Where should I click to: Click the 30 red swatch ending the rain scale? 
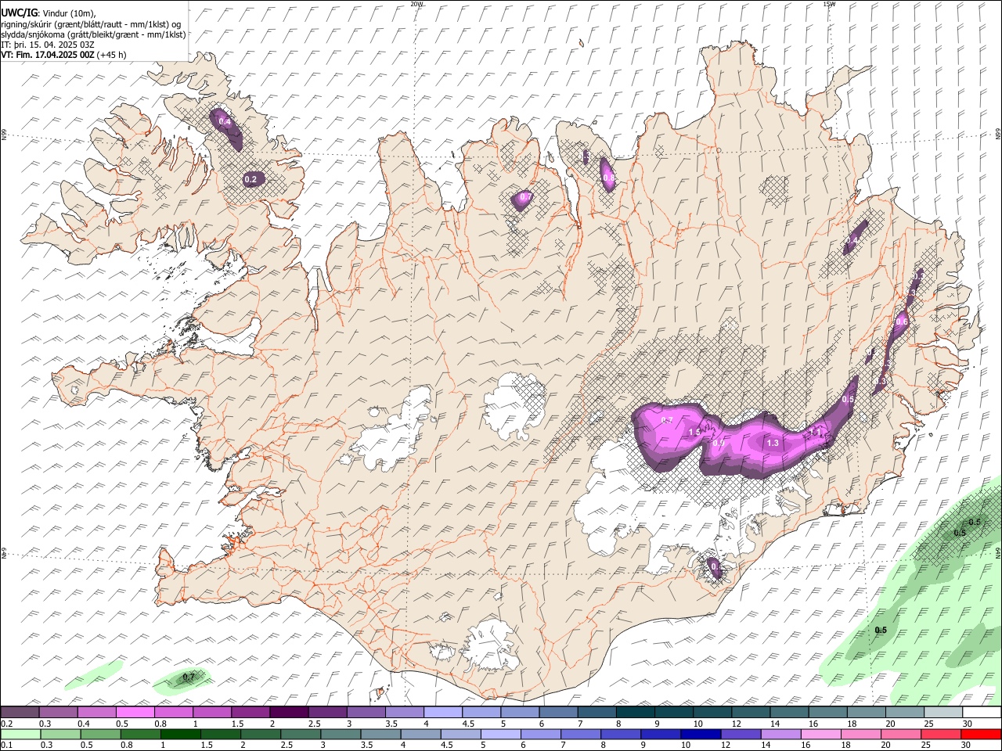click(x=981, y=734)
